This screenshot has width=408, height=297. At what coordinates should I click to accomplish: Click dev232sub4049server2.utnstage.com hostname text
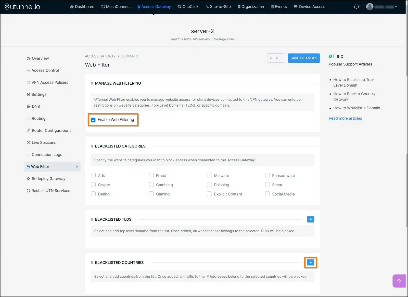(x=202, y=39)
